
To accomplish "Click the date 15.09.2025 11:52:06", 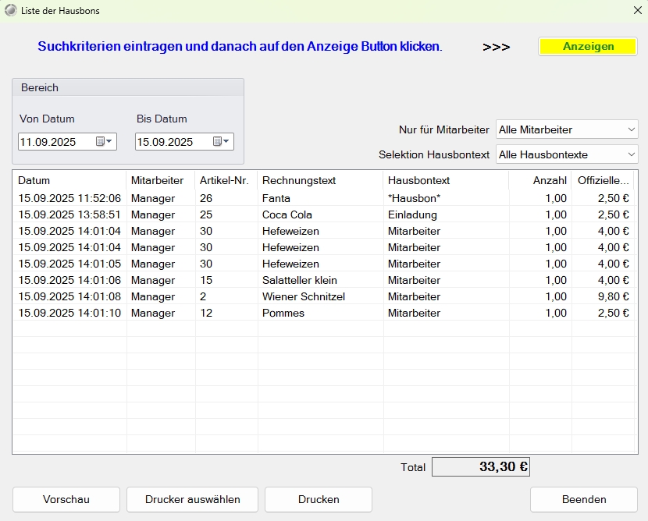I will click(x=69, y=198).
